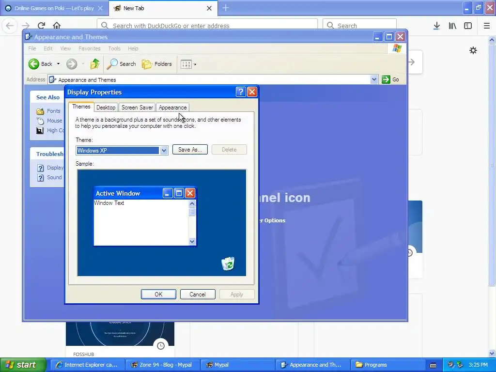Expand the Back history dropdown arrow
The image size is (496, 372).
(58, 64)
